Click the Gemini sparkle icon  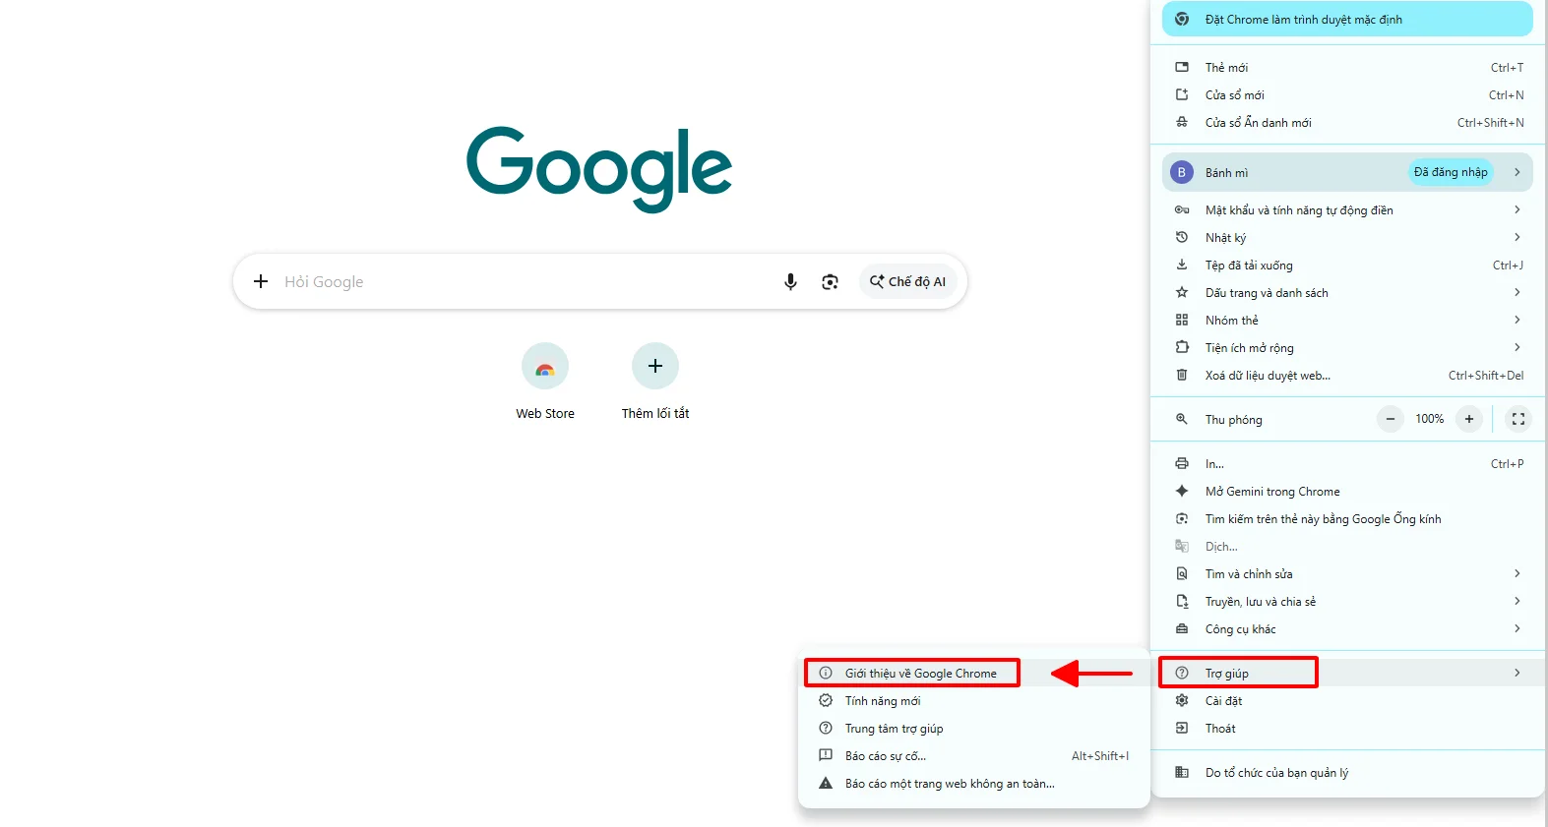(x=1182, y=491)
